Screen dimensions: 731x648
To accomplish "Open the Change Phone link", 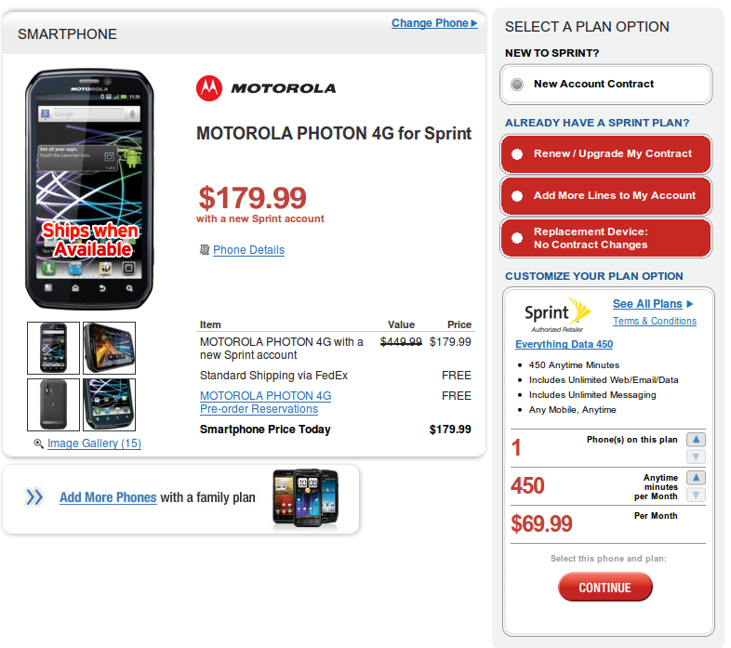I will coord(433,23).
